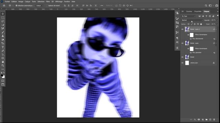Open the Fichier menu
Viewport: 220px width, 123px height.
click(7, 1)
